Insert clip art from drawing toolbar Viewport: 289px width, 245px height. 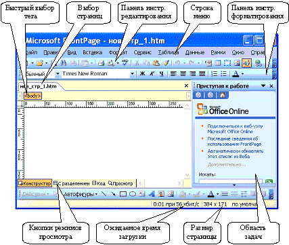tap(161, 194)
